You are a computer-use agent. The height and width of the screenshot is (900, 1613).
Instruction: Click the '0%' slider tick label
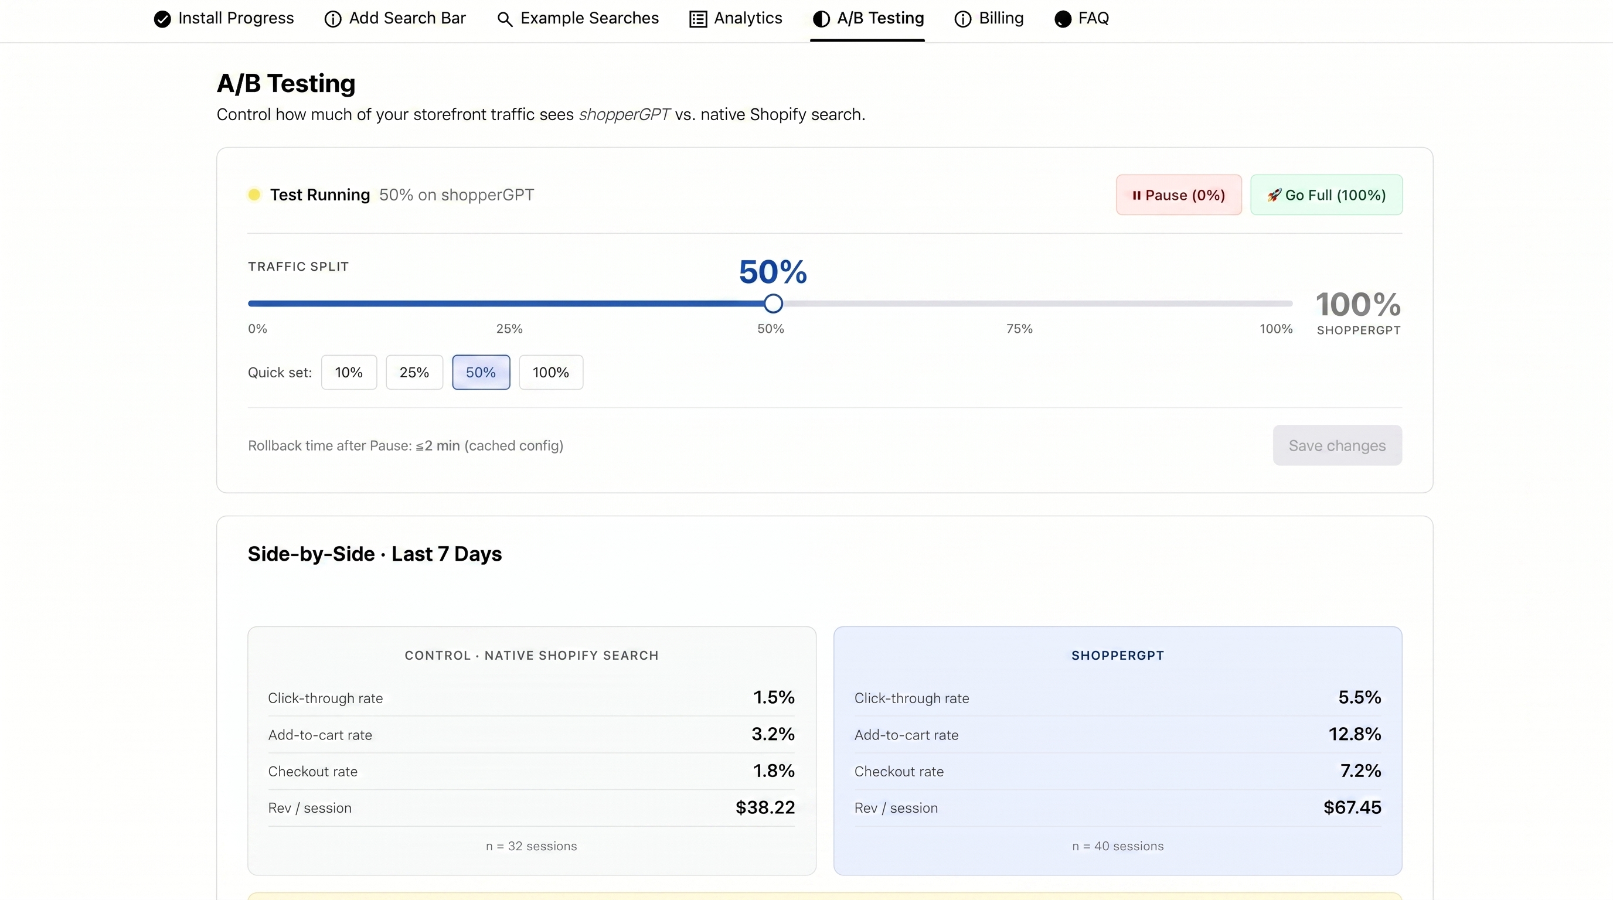tap(257, 329)
